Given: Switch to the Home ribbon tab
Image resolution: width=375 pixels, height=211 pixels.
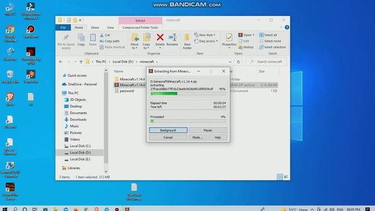Looking at the screenshot, I should pos(79,28).
